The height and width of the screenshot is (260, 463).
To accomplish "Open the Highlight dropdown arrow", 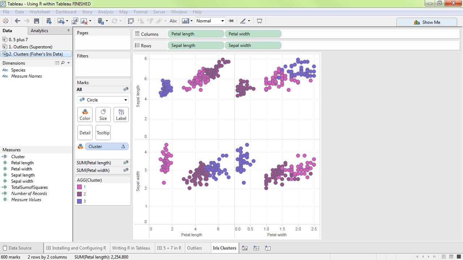I will (x=249, y=21).
